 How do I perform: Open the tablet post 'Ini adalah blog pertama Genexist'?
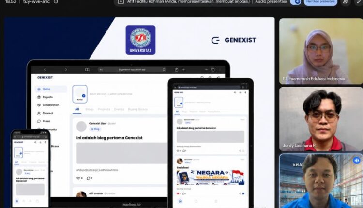196,128
